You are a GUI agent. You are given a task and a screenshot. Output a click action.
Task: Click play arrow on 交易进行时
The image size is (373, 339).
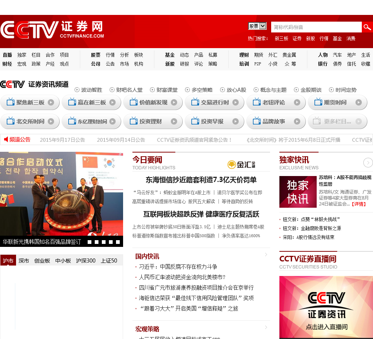point(235,102)
